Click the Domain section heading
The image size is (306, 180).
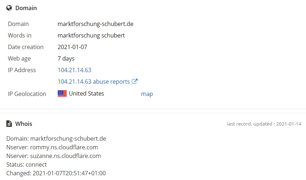click(x=26, y=8)
